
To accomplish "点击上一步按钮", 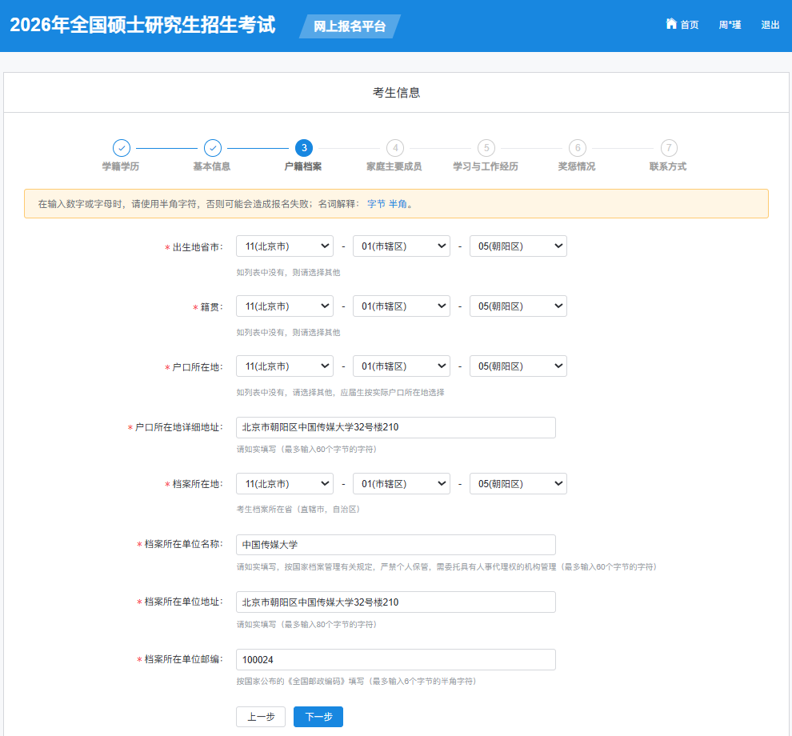I will (260, 717).
